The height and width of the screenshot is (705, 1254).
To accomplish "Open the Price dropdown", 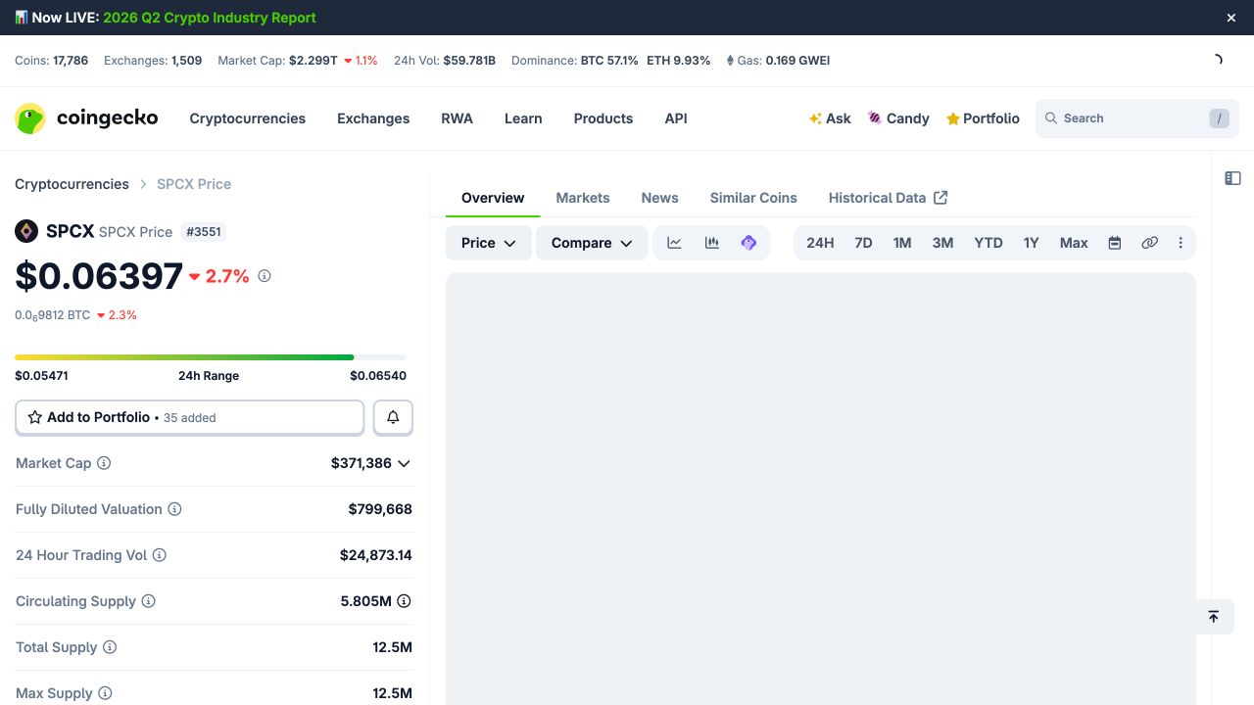I will [489, 243].
